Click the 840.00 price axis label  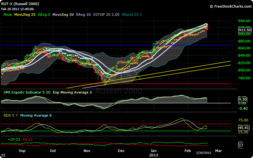click(244, 55)
